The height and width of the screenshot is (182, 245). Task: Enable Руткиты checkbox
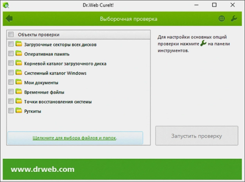[x=11, y=111]
